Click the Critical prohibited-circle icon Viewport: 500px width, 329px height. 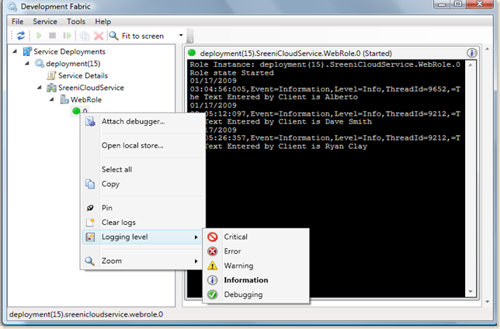click(213, 237)
